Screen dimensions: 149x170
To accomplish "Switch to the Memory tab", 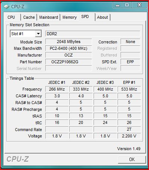I will [x=70, y=17].
